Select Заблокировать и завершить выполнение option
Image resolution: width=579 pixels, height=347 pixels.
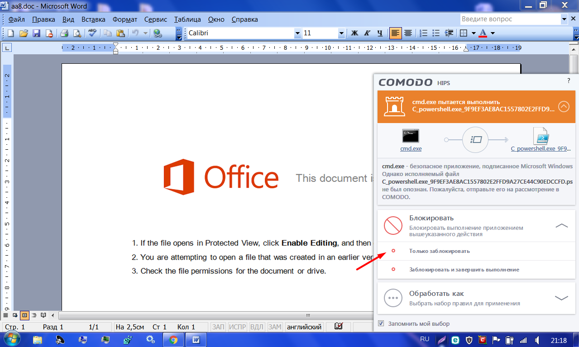point(476,270)
